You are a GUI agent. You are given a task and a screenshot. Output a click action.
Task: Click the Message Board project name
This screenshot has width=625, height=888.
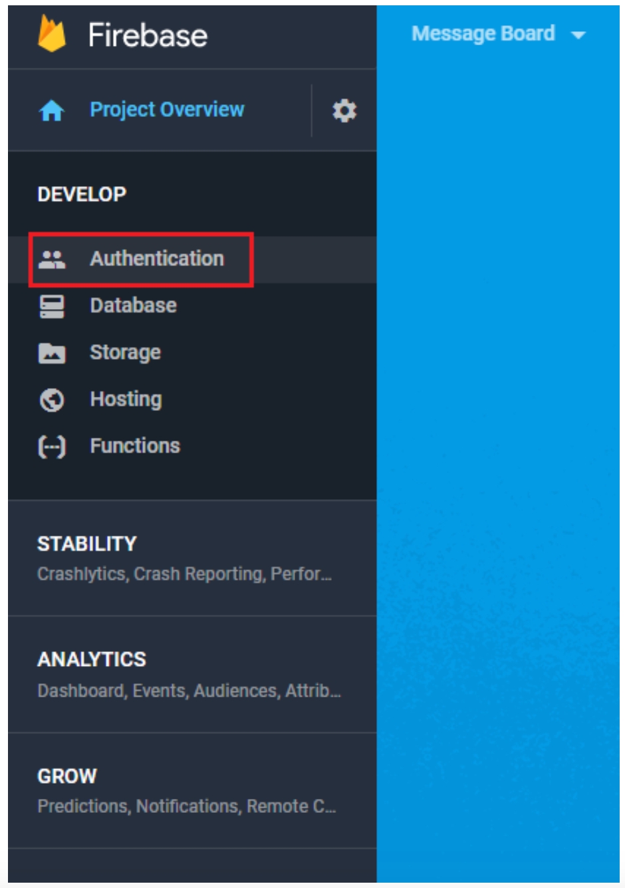pyautogui.click(x=483, y=34)
